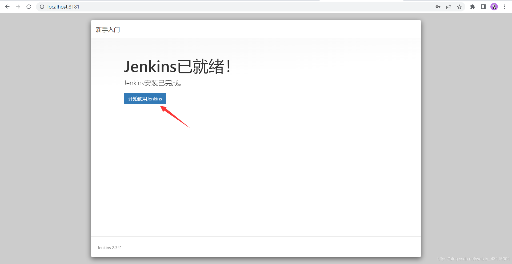
Task: Select the 新手入门 header text
Action: pos(108,30)
